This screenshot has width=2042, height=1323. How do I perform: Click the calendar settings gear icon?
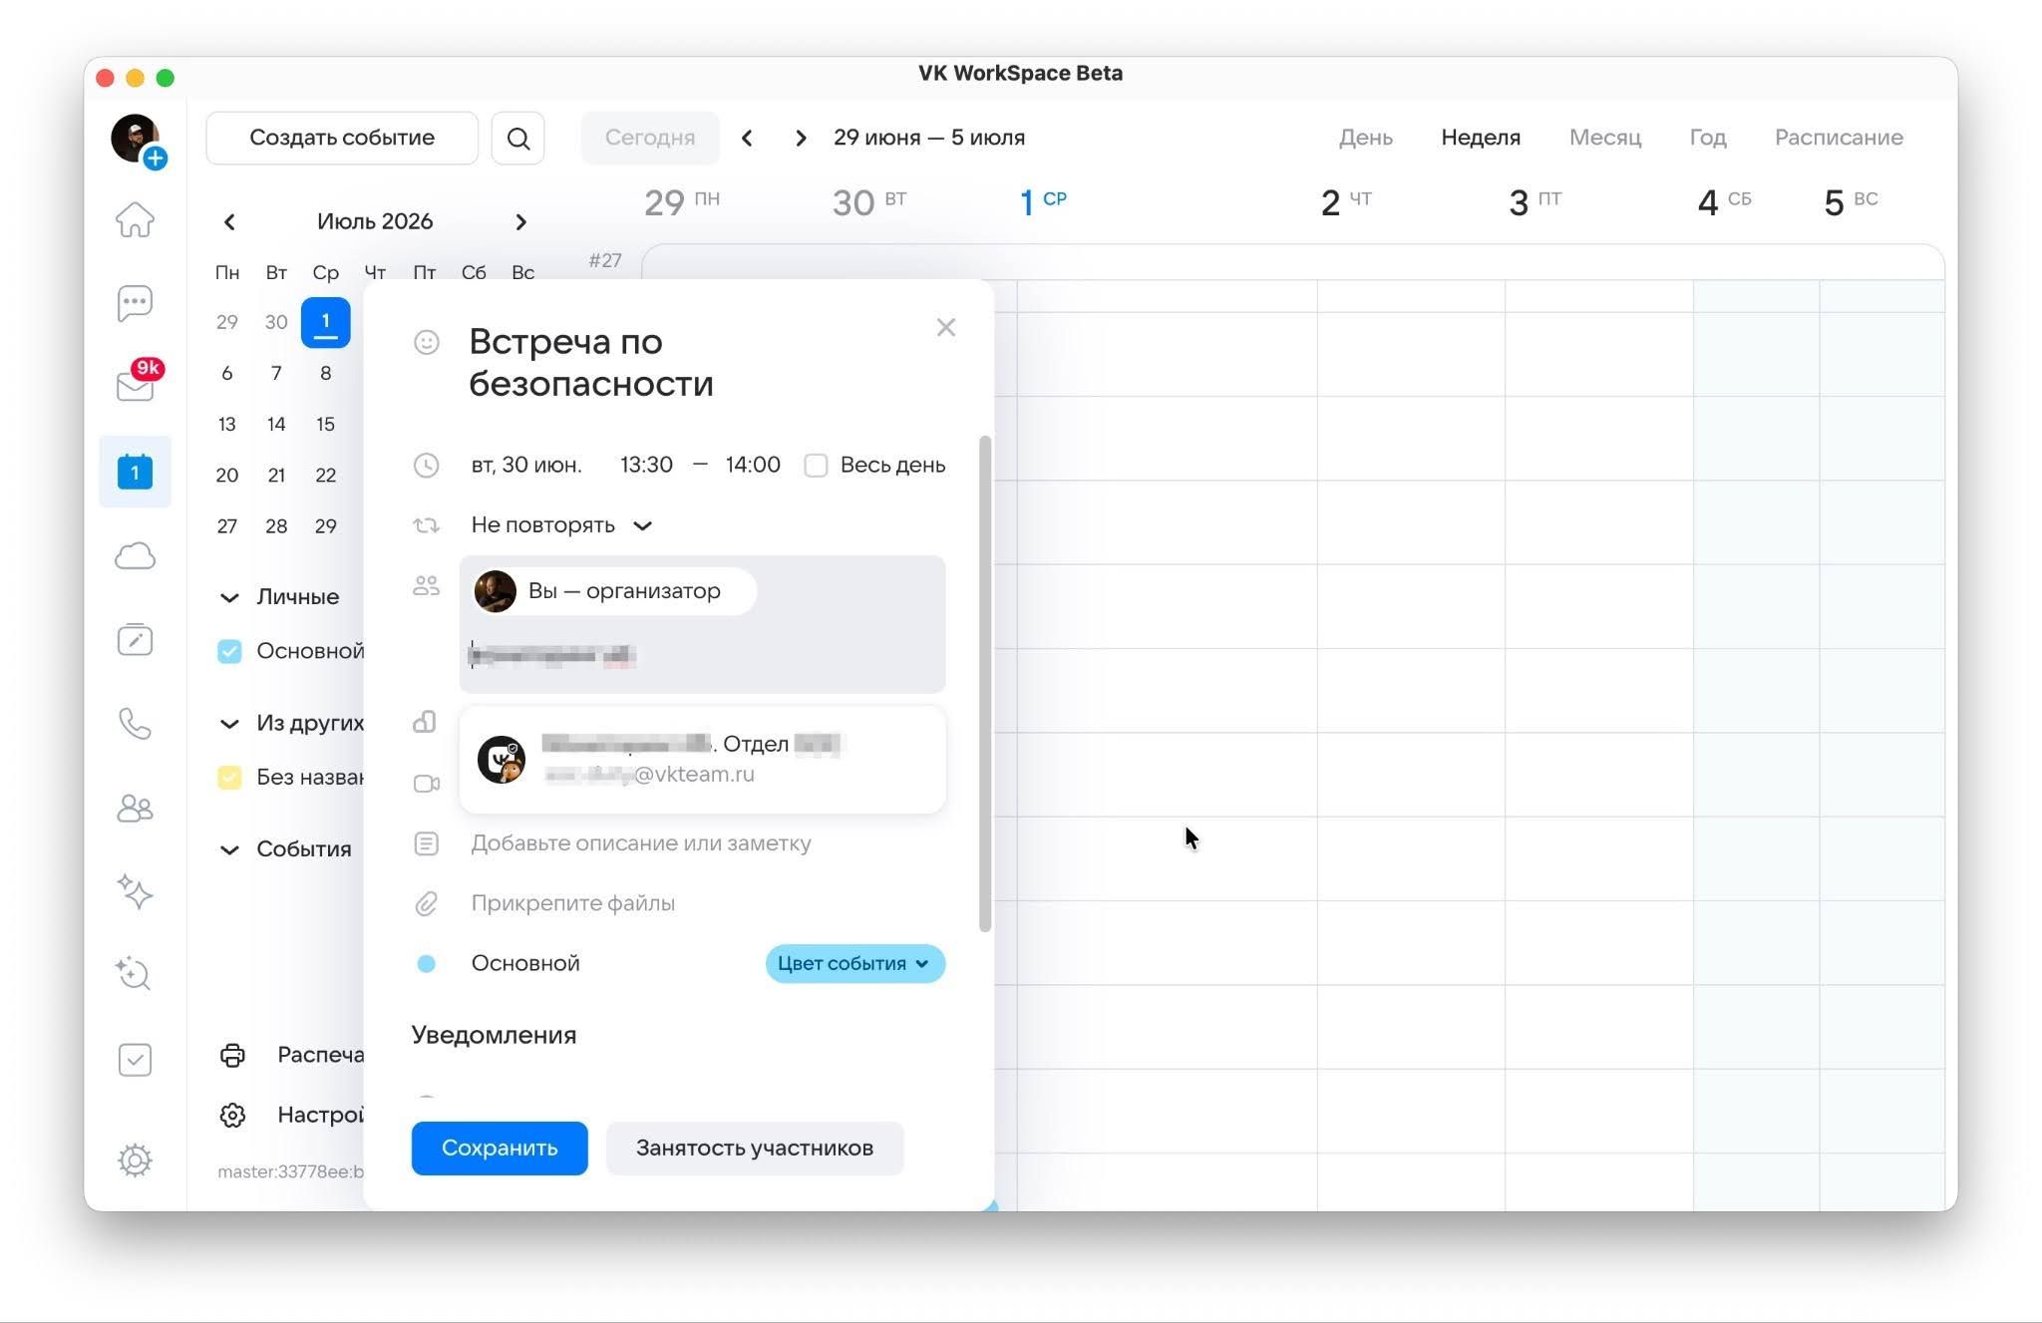[232, 1115]
